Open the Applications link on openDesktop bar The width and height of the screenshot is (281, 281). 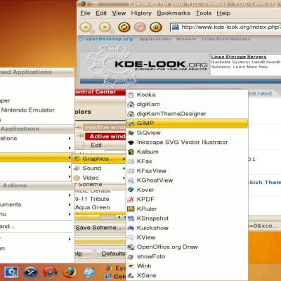point(155,39)
